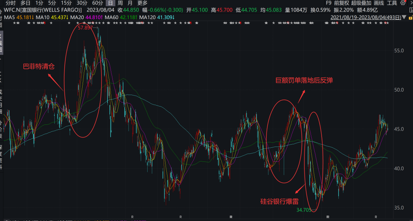Click the turnover amount 额4.89亿

click(x=367, y=10)
